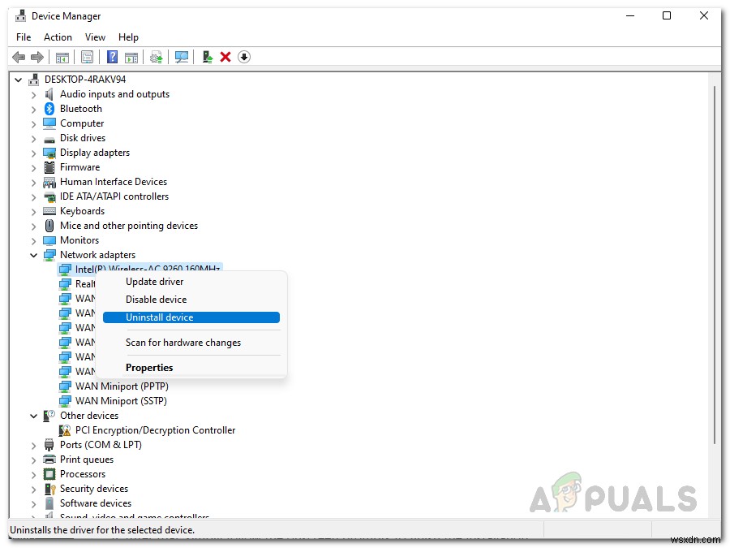Click the PCI Encryption/Decryption Controller warning icon
Viewport: 730px width, 548px height.
pos(65,430)
